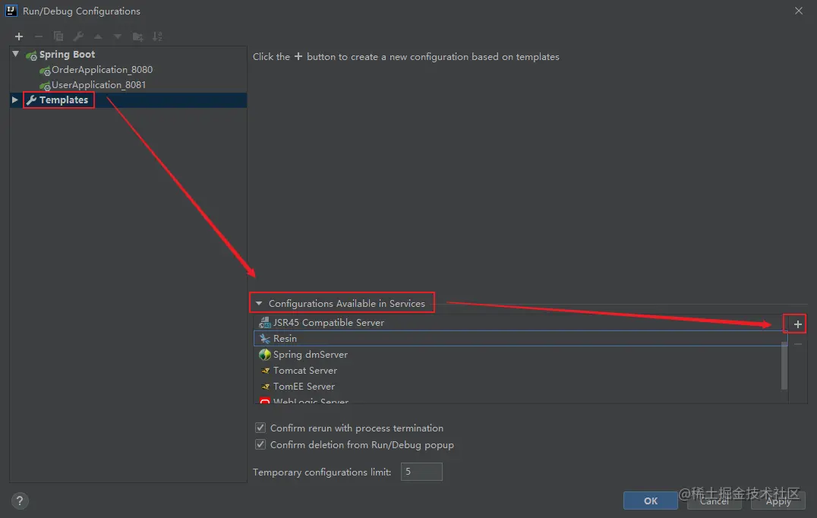Viewport: 817px width, 518px height.
Task: Remove configuration using the toolbar minus icon
Action: point(39,36)
